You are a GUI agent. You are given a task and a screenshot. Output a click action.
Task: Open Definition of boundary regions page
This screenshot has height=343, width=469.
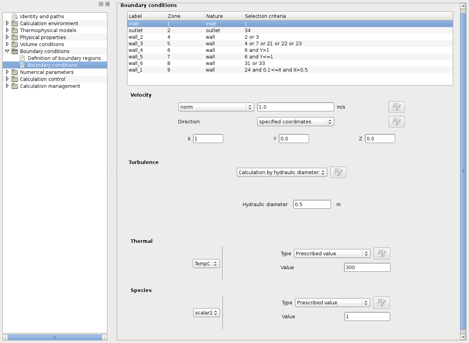pyautogui.click(x=64, y=58)
